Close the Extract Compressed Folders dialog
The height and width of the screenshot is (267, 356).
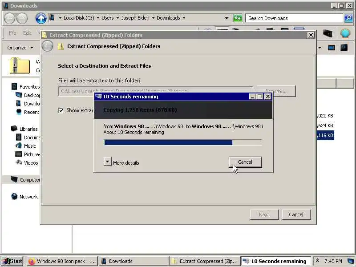311,35
